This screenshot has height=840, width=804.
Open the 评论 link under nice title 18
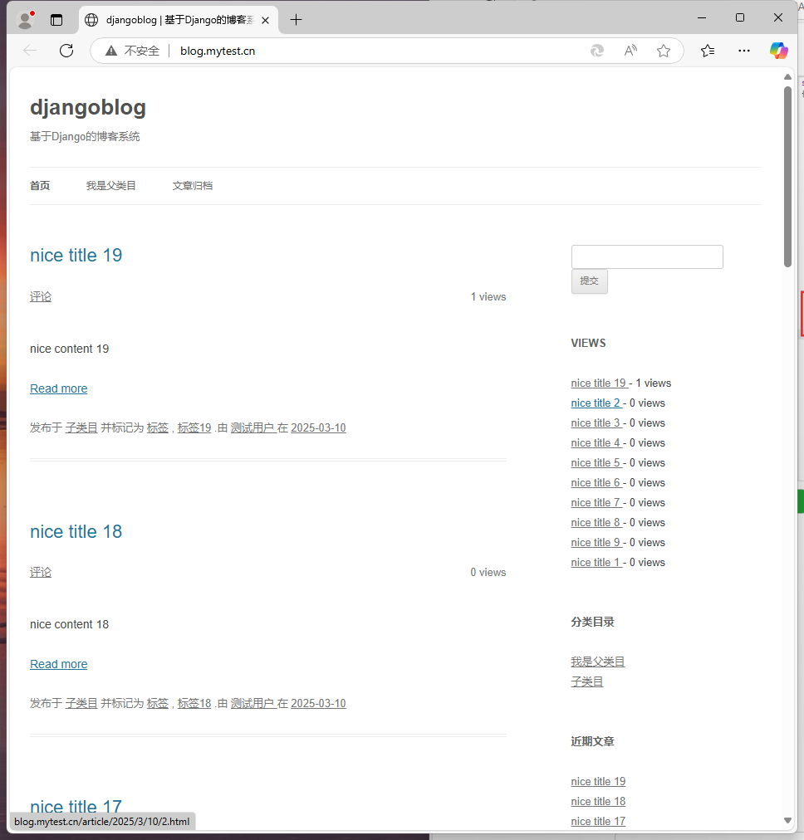click(x=41, y=573)
